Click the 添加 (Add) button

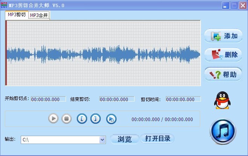click(224, 36)
